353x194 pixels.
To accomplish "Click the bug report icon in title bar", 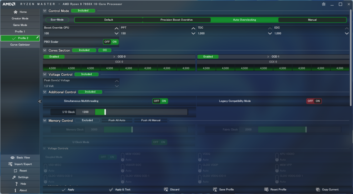I will point(323,4).
